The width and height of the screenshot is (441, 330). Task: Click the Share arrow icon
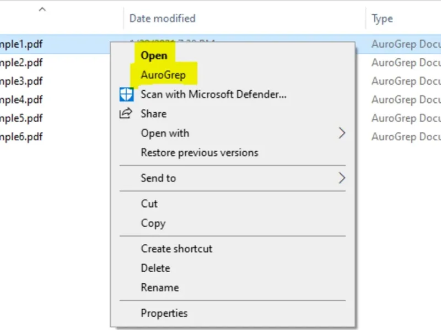pos(126,114)
